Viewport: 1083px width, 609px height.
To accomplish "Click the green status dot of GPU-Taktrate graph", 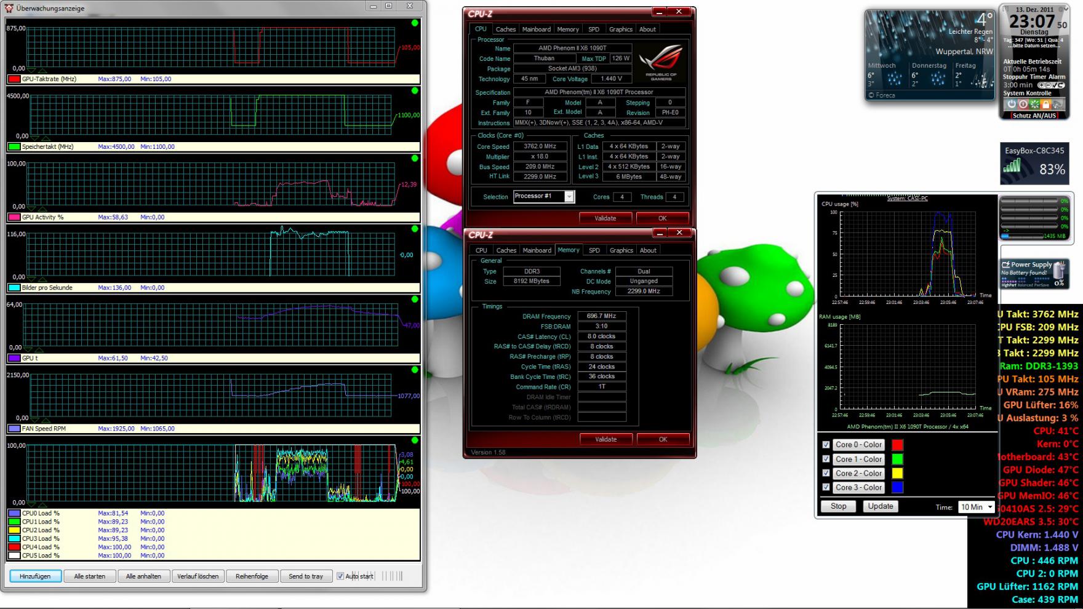I will (415, 23).
